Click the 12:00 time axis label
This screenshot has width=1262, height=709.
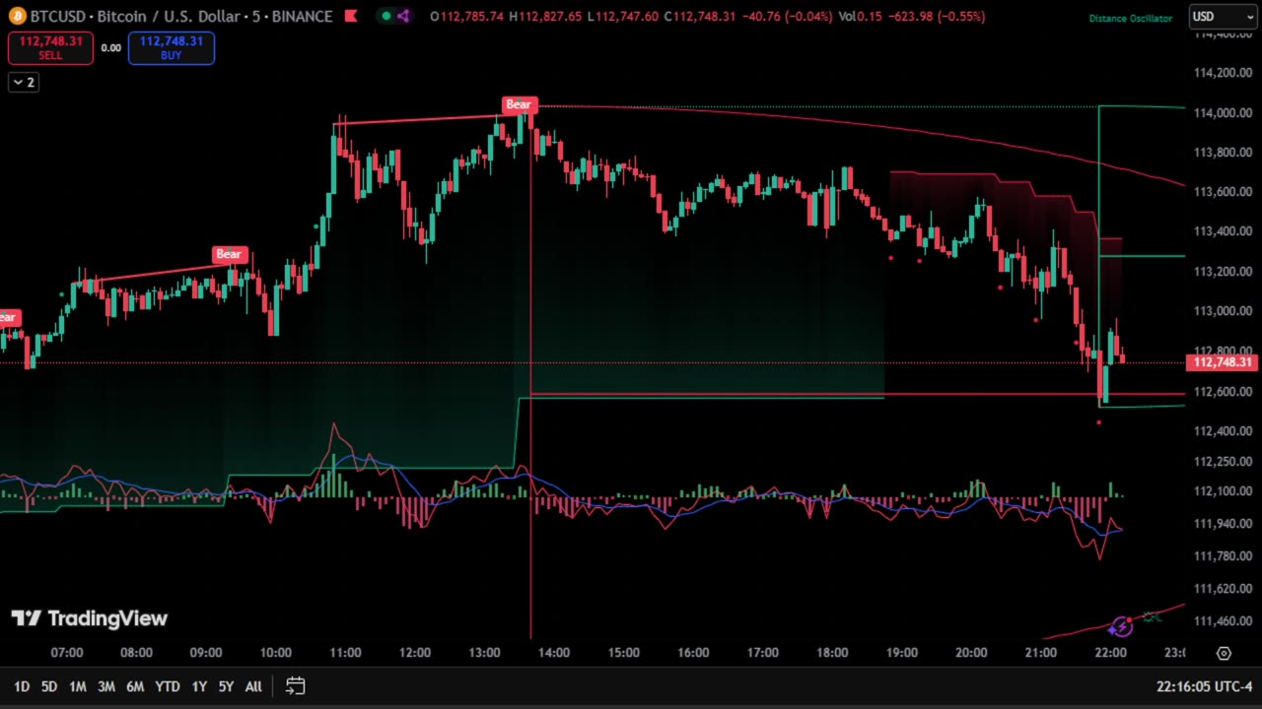pos(415,653)
